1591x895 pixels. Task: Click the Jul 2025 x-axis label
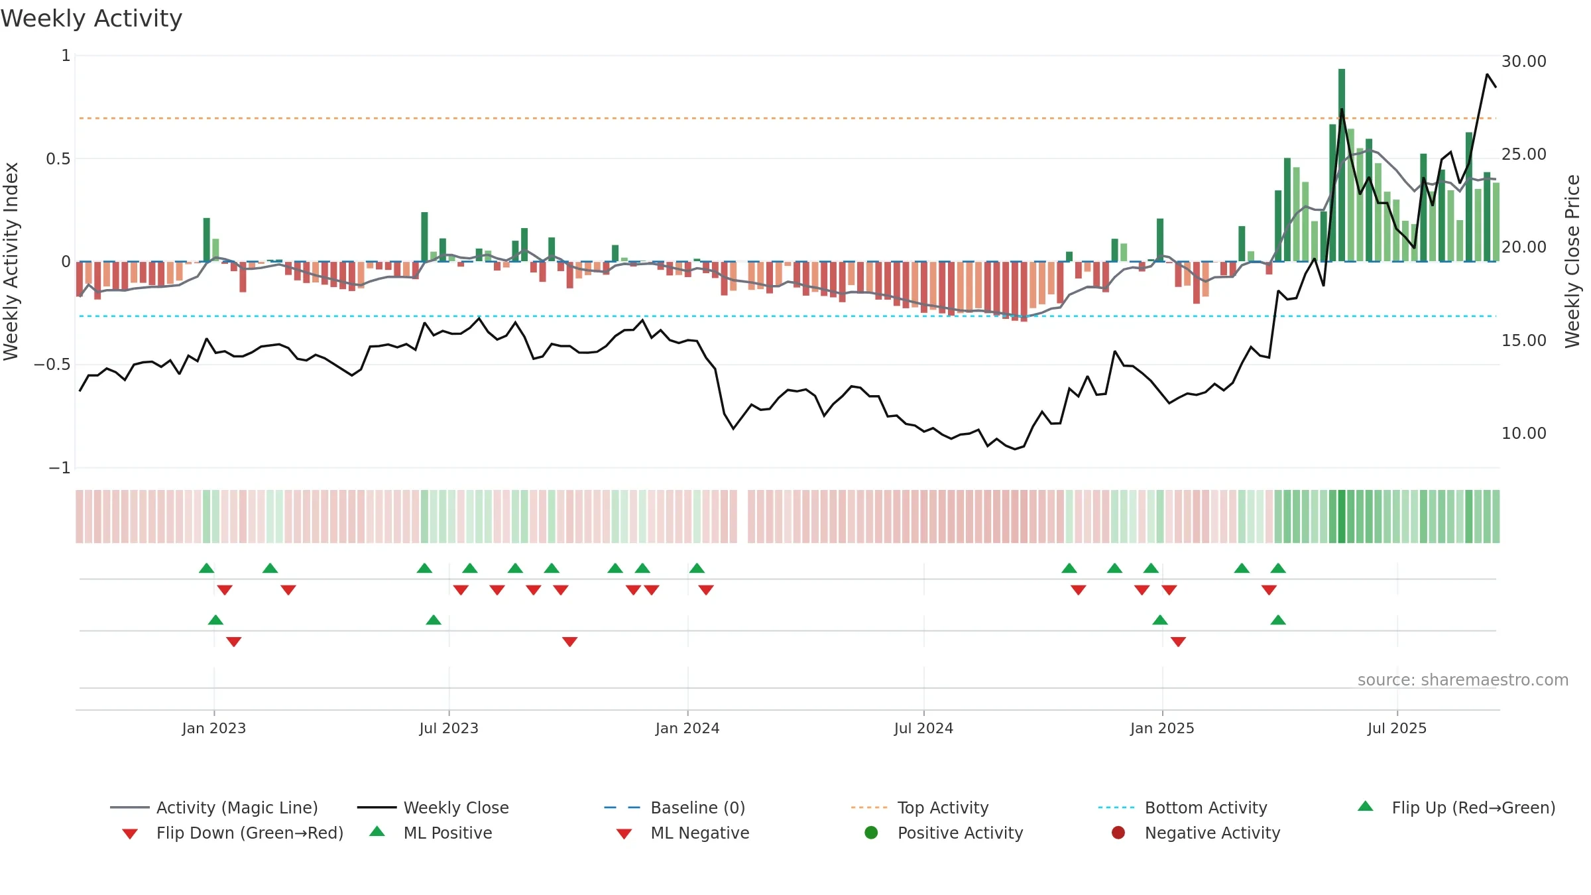1397,728
